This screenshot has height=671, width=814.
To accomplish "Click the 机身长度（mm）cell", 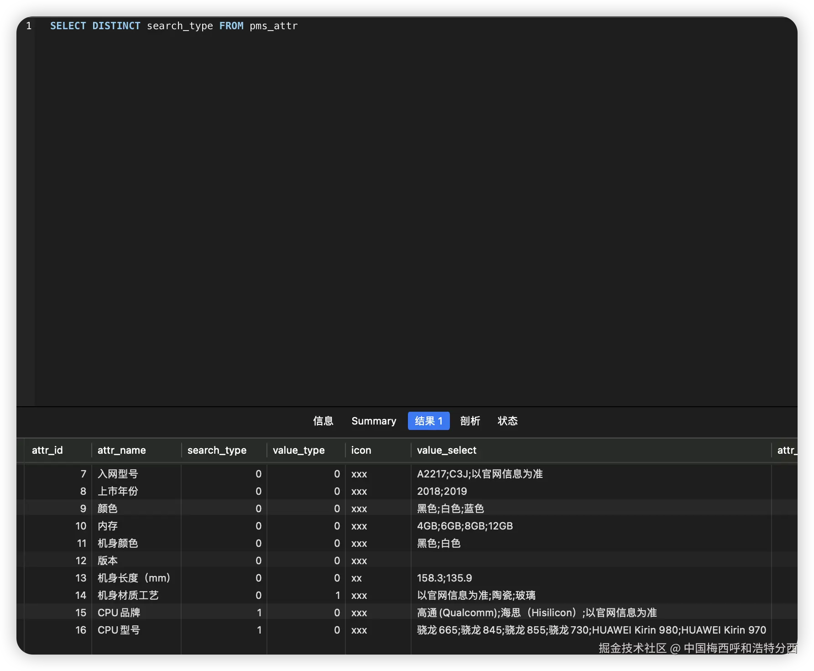I will point(136,578).
